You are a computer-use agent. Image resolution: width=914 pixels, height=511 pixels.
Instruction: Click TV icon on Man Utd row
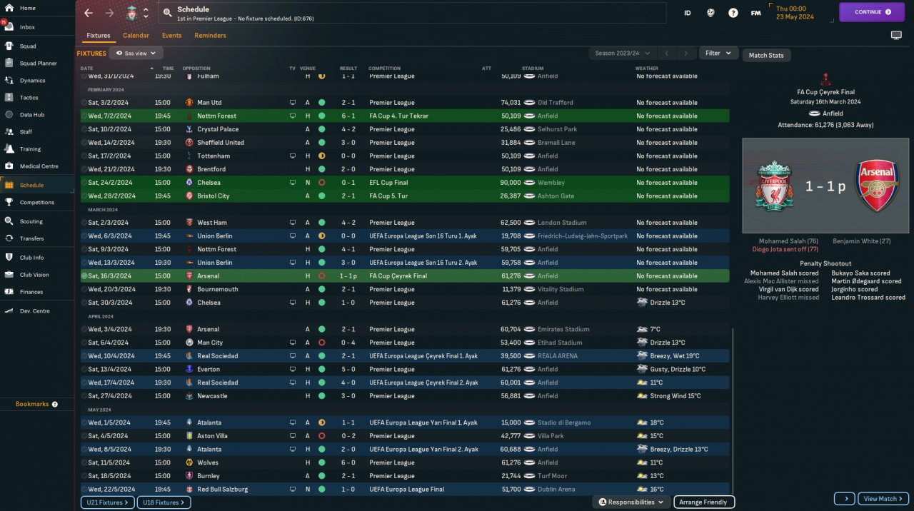[292, 103]
